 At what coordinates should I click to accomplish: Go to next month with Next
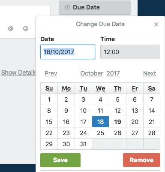pos(150,73)
